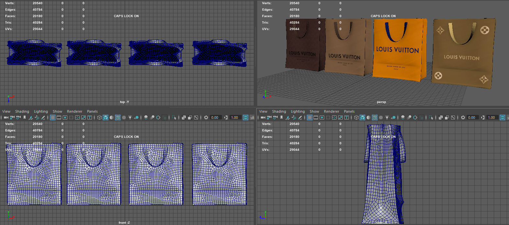Click Exposure aperture icon in front panel toolbar
509x225 pixels.
point(206,118)
